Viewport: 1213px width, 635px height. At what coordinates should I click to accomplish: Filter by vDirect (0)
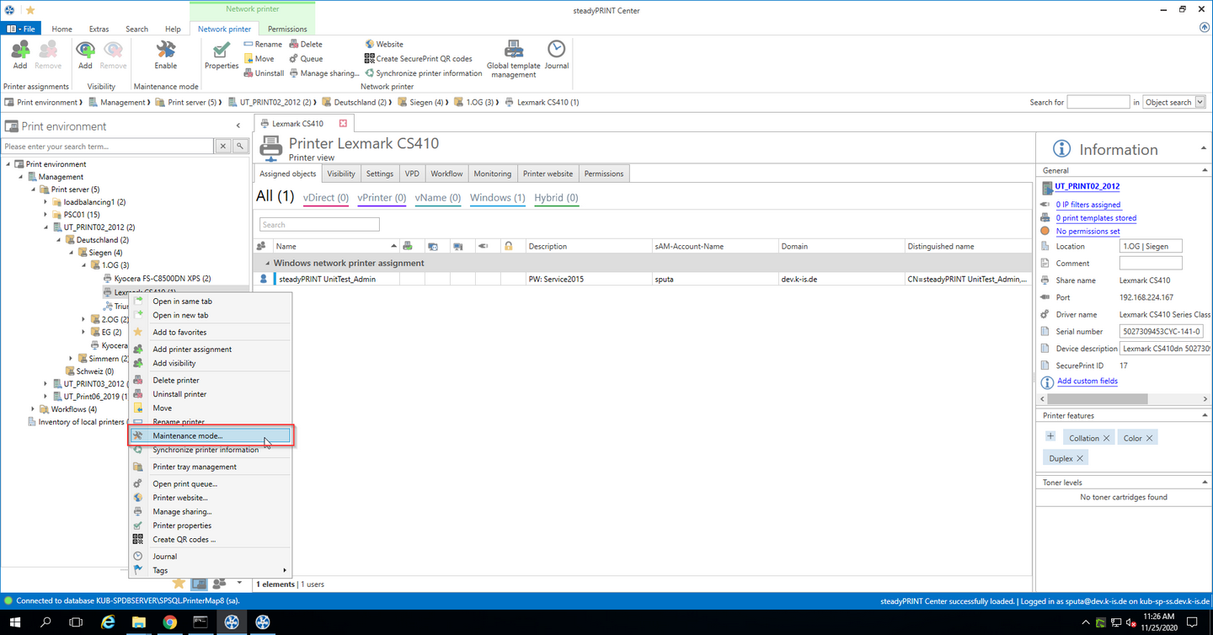[x=326, y=198]
